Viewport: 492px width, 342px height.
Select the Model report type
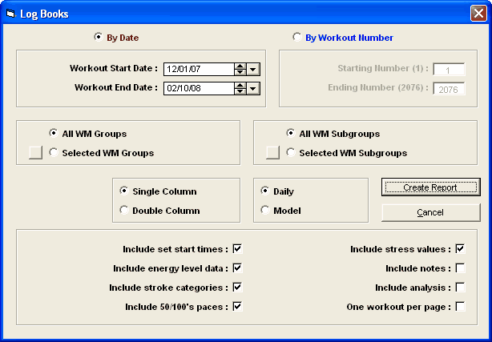pyautogui.click(x=265, y=211)
